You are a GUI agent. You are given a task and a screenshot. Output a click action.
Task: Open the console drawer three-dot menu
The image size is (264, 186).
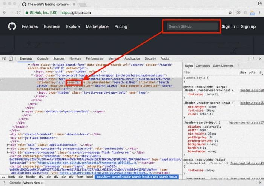(x=4, y=183)
